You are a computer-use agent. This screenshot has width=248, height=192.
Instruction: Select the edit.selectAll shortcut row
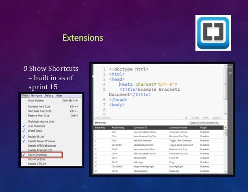coord(159,158)
